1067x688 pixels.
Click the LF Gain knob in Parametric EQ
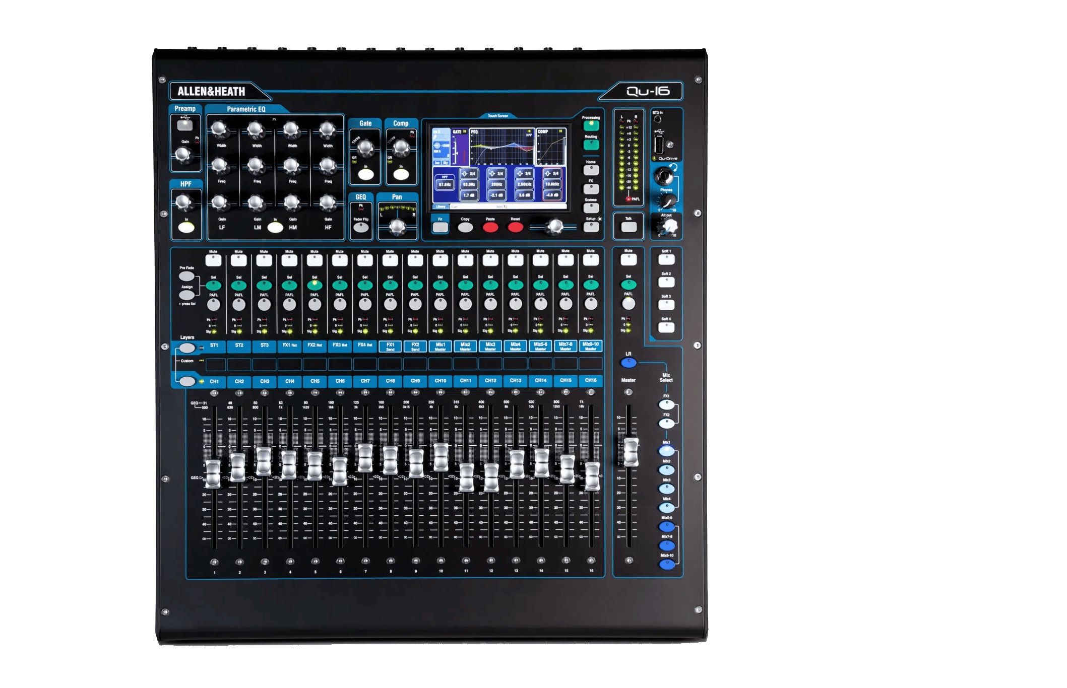pos(220,202)
